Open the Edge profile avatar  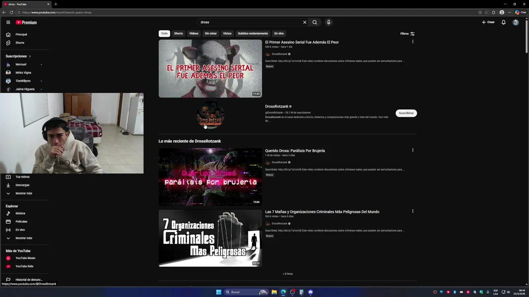[x=502, y=12]
